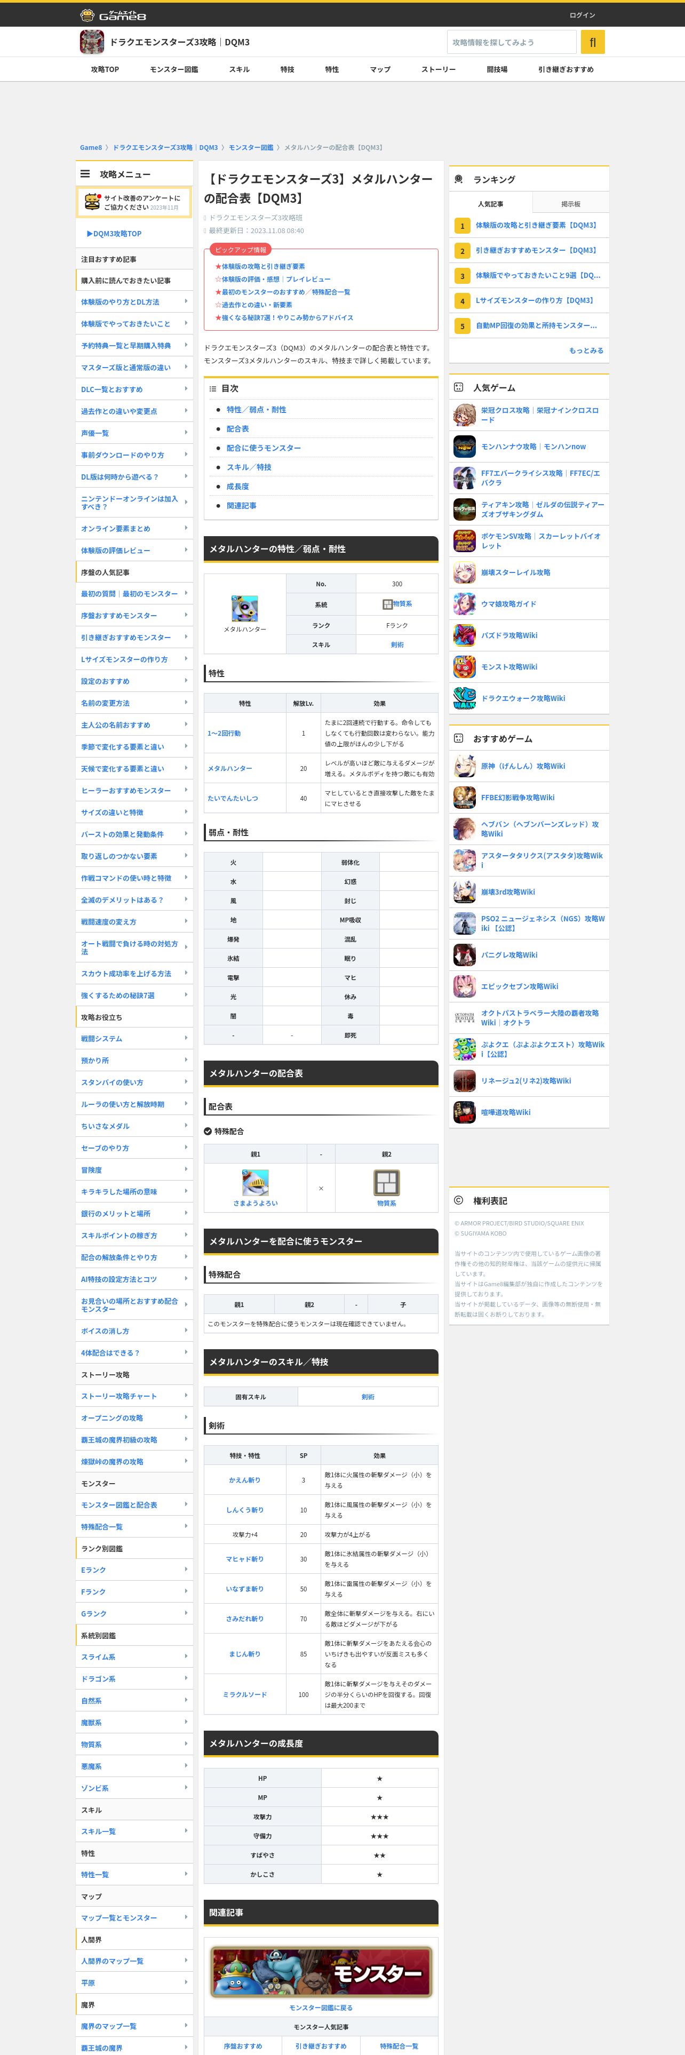Open 栄冠クロス攻略 game icon
This screenshot has width=685, height=2055.
464,415
